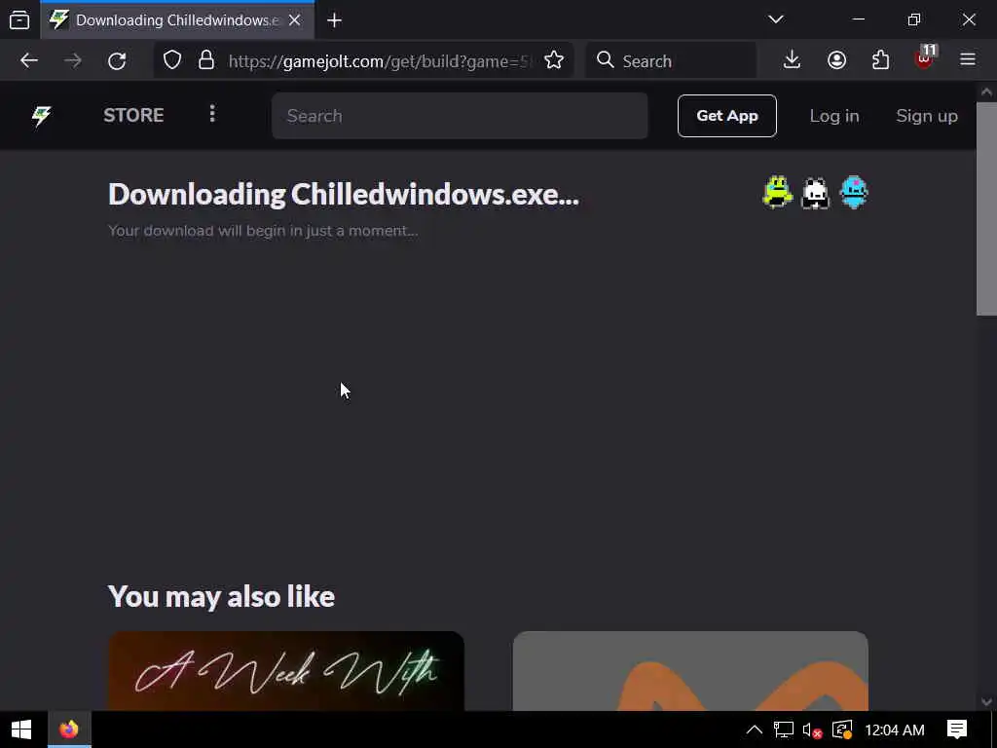Screen dimensions: 997x748
Task: Go back to the previous page
Action: coord(29,60)
